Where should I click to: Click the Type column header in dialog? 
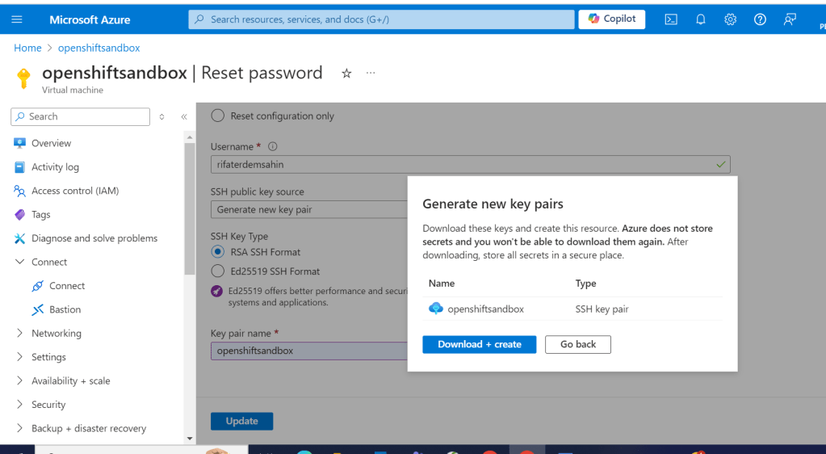(585, 284)
